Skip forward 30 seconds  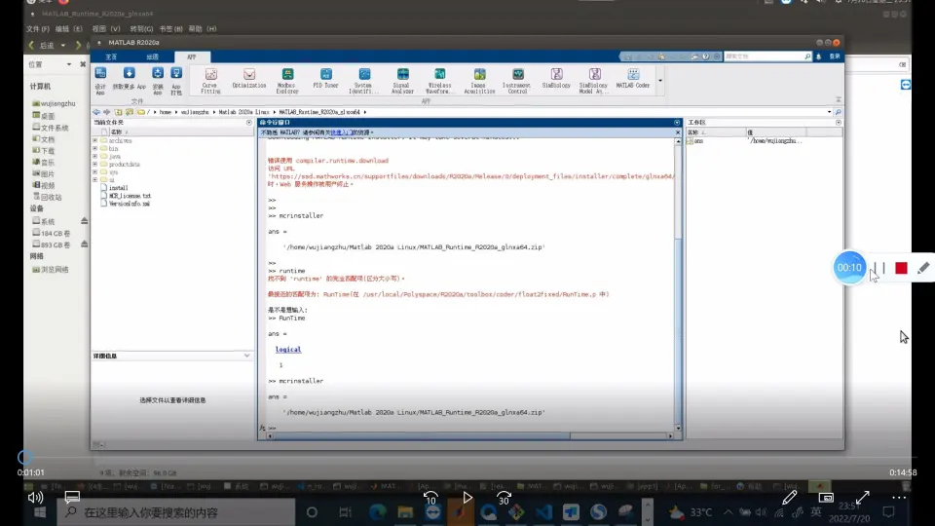504,498
